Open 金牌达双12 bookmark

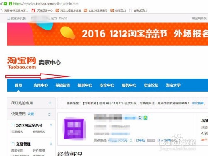(x=138, y=10)
